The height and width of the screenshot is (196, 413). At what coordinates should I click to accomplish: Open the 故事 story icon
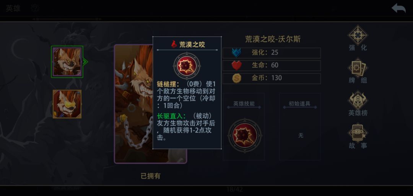358,133
